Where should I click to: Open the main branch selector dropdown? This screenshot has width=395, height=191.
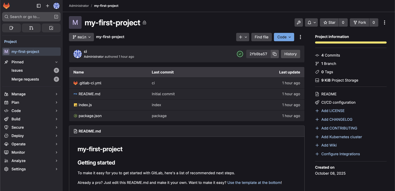81,37
